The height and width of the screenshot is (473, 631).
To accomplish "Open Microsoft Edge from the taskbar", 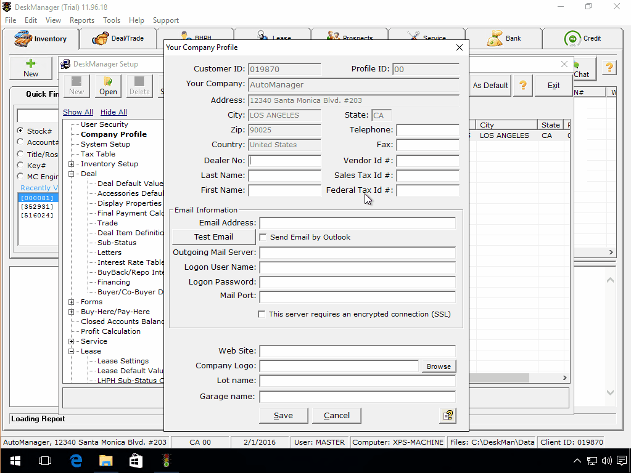I will (76, 460).
